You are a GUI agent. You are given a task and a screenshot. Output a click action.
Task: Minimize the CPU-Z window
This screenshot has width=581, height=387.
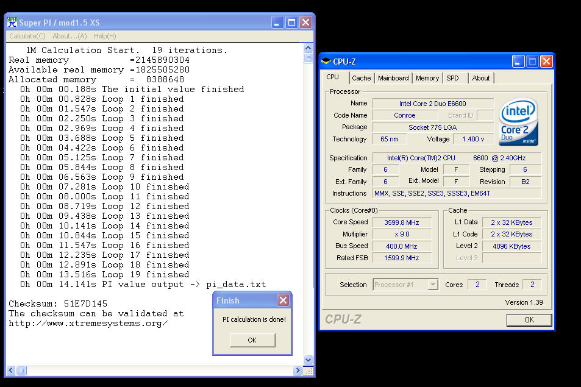click(518, 62)
